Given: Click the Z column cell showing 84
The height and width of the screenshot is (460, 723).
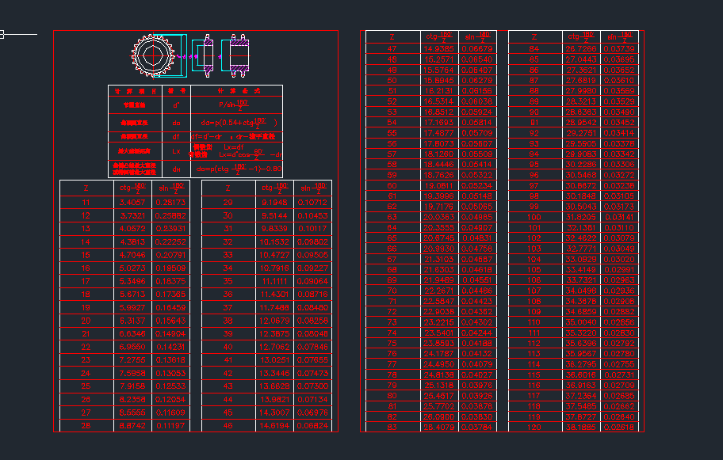Looking at the screenshot, I should [534, 49].
